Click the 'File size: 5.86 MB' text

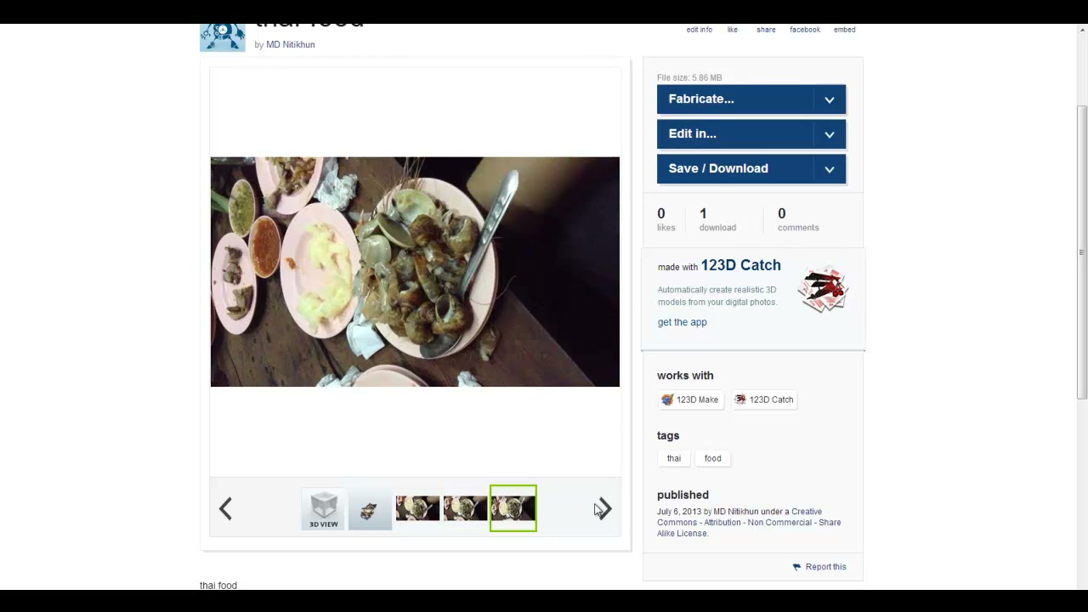(689, 77)
